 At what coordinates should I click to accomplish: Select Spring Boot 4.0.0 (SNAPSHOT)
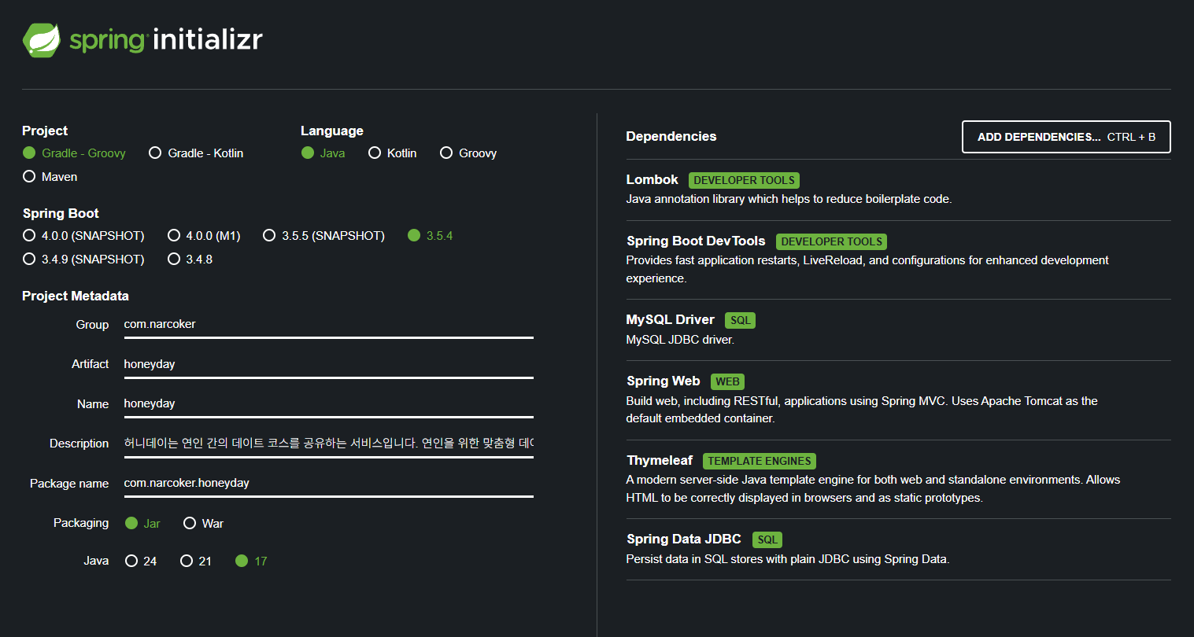click(x=84, y=236)
